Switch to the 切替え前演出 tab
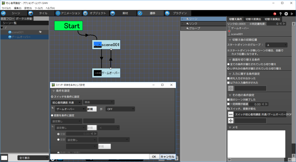Screen dimensions: 296x162 pyautogui.click(x=253, y=19)
